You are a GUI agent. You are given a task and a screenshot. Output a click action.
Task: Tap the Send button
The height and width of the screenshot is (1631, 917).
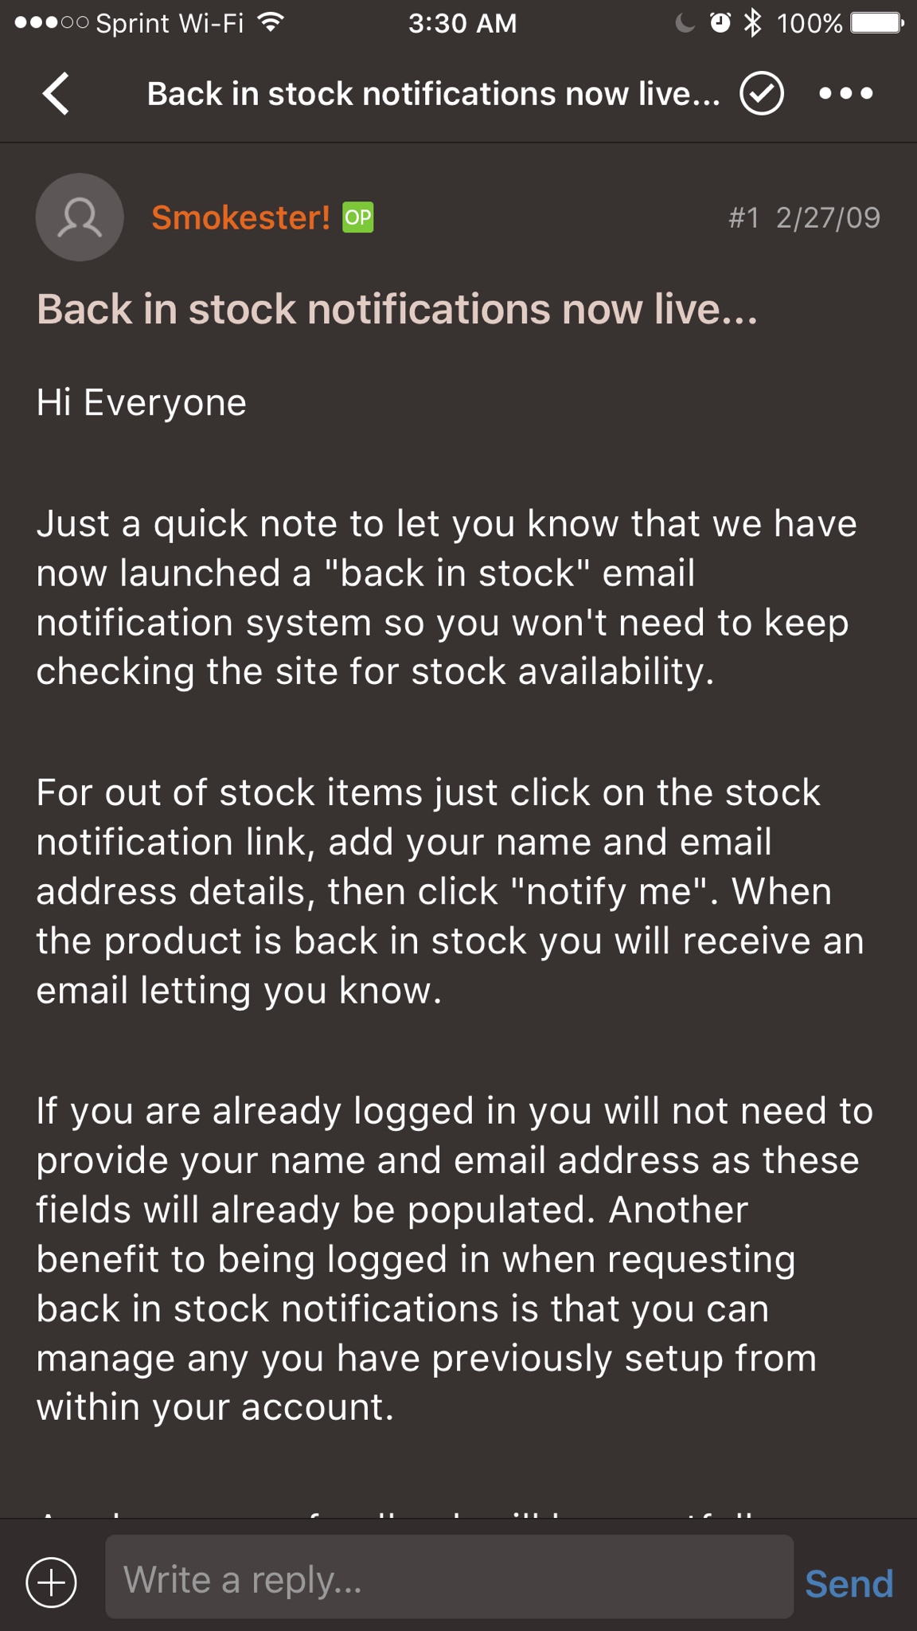pos(849,1583)
